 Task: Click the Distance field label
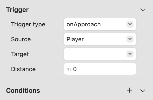pyautogui.click(x=23, y=69)
